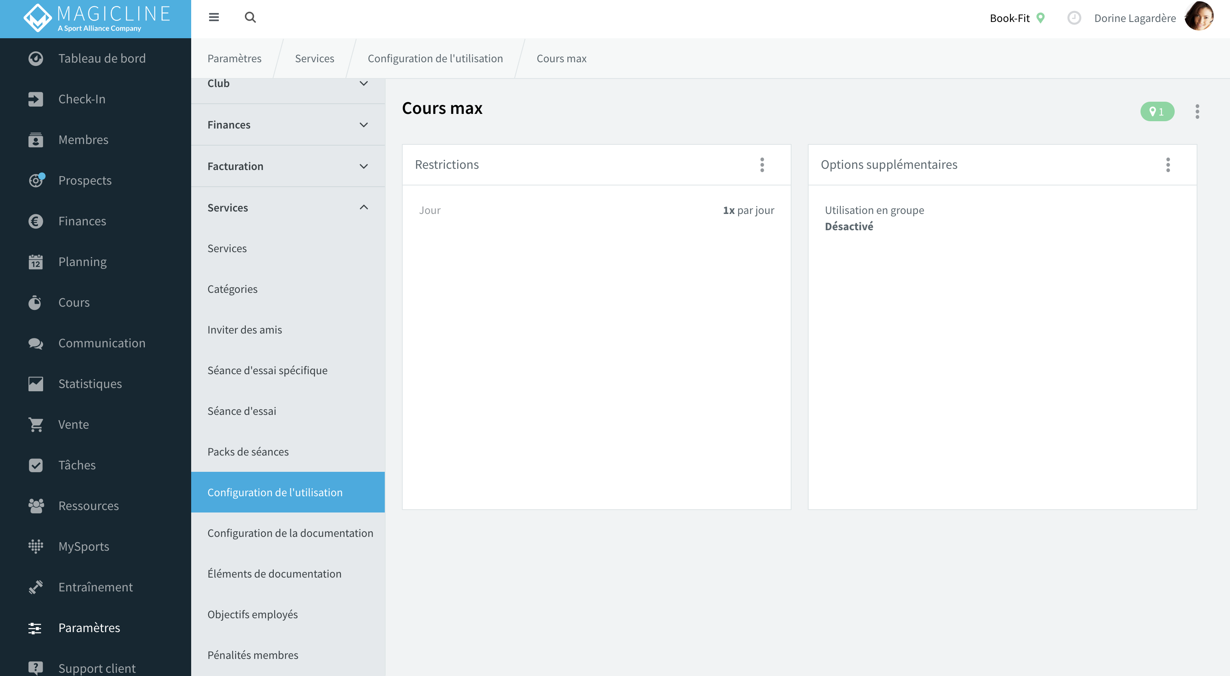1230x676 pixels.
Task: Toggle the hamburger menu icon
Action: [x=214, y=17]
